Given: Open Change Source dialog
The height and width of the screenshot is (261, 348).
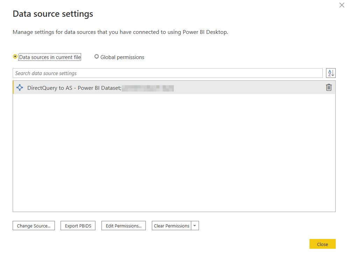Looking at the screenshot, I should point(34,226).
